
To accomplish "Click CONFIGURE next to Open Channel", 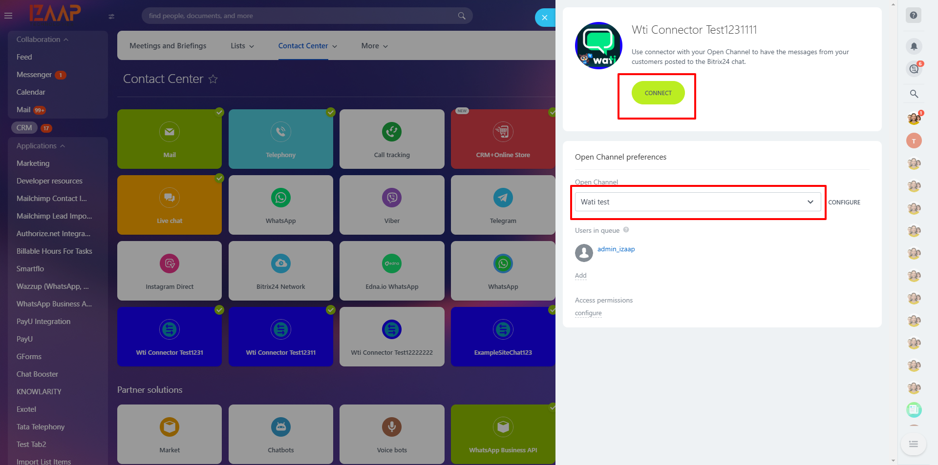I will click(x=844, y=202).
